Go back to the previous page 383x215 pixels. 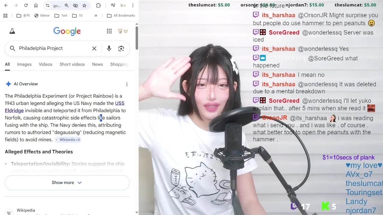(6, 5)
